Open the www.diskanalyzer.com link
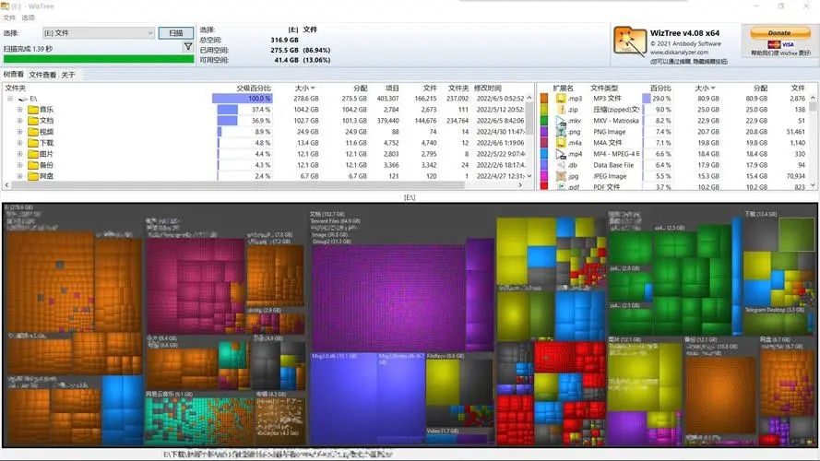This screenshot has height=461, width=820. pyautogui.click(x=679, y=53)
